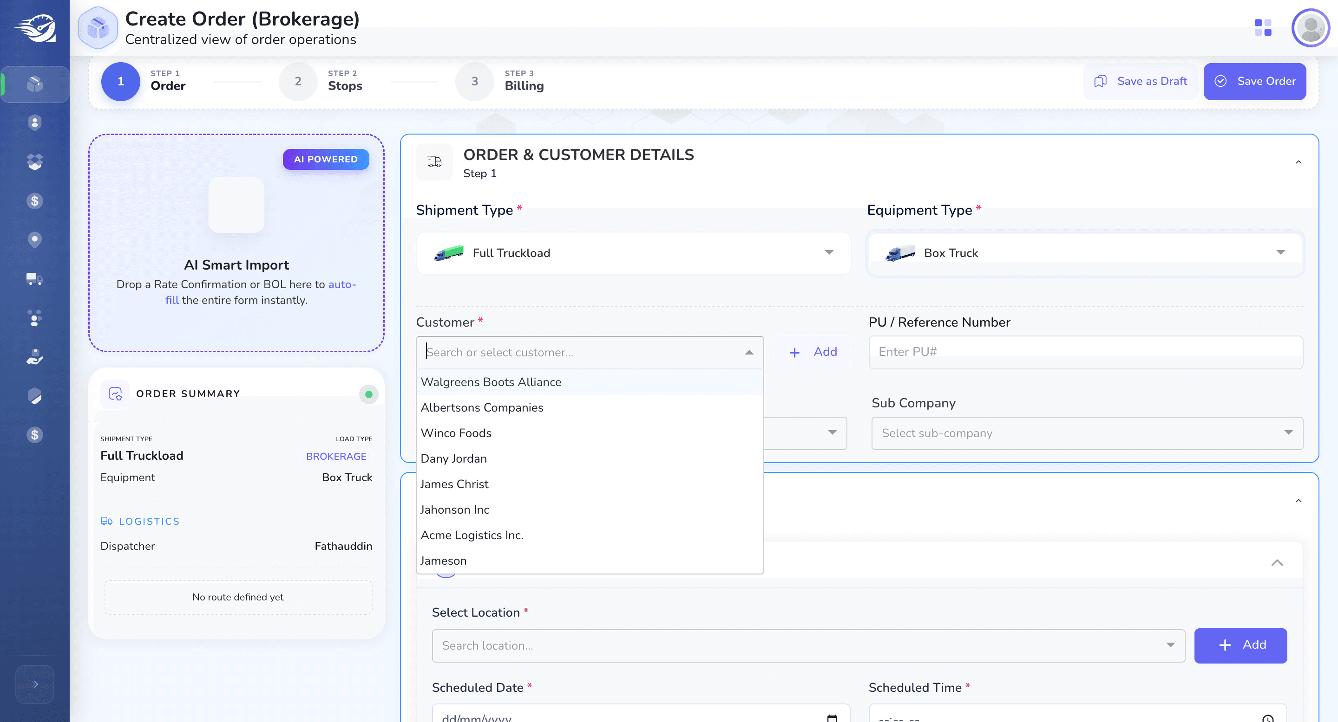Open the Shipment Type dropdown
1338x722 pixels.
coord(633,253)
